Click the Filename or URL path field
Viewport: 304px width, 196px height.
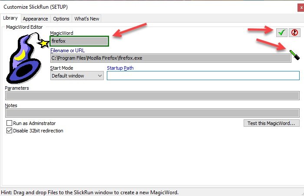[x=171, y=58]
